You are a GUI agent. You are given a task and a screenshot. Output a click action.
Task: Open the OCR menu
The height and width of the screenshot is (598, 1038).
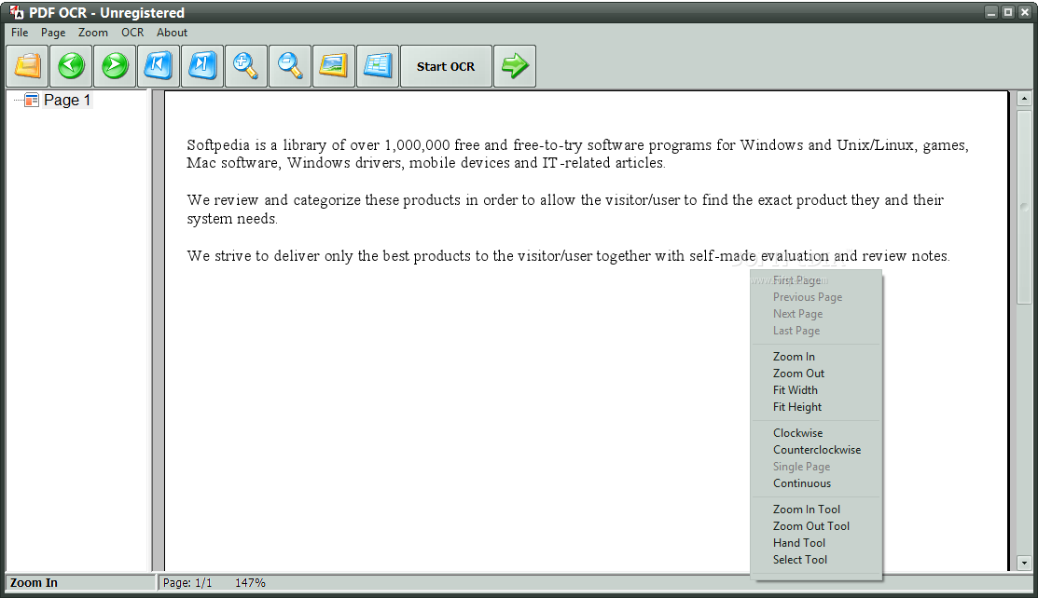click(x=132, y=33)
